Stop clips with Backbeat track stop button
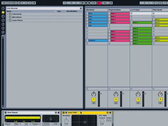Screen dimensions: 168x126 pyautogui.click(x=87, y=89)
